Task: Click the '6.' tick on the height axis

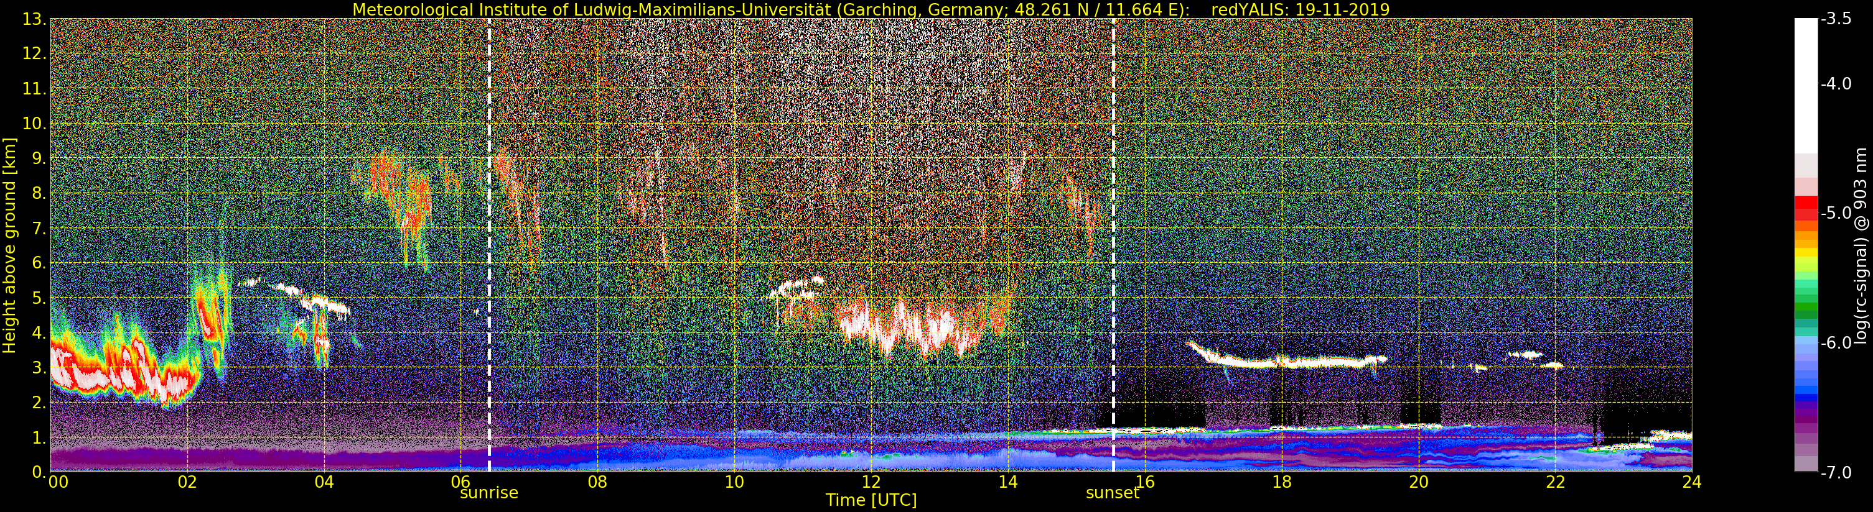Action: [x=39, y=263]
